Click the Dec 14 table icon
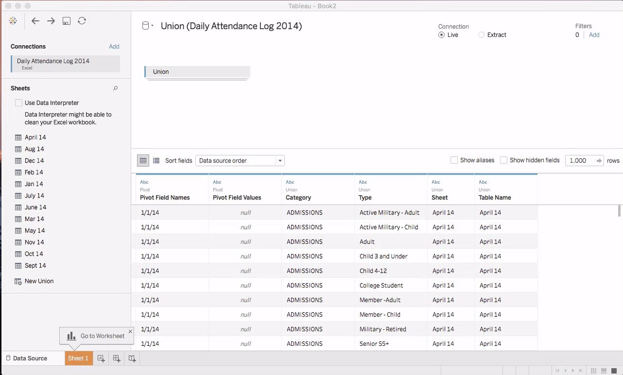 18,161
